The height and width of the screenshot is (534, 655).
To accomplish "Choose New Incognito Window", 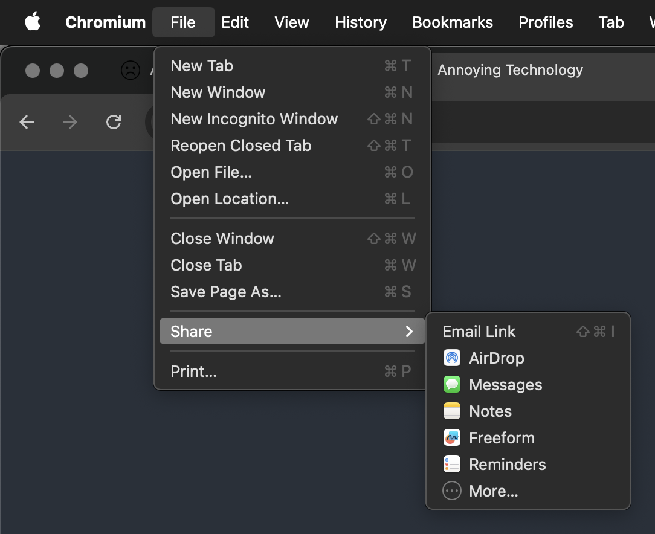I will tap(292, 119).
